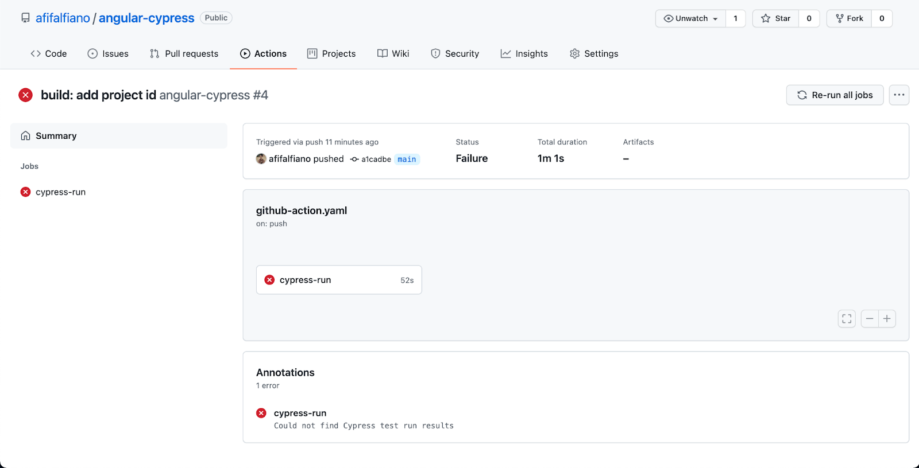
Task: Open the afifalfiano owner profile link
Action: click(x=63, y=18)
